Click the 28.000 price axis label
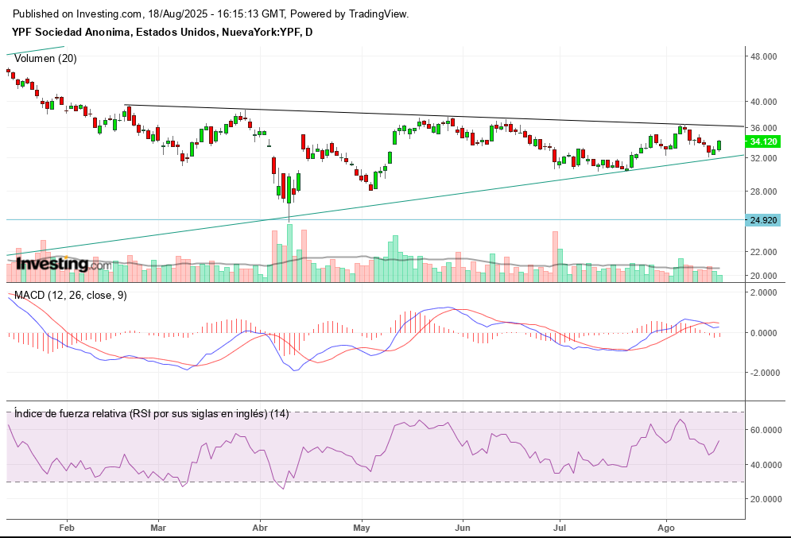The height and width of the screenshot is (538, 791). click(763, 192)
